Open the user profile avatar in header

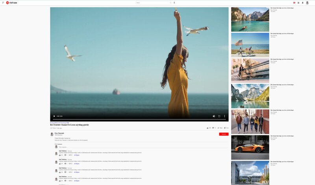click(x=308, y=3)
